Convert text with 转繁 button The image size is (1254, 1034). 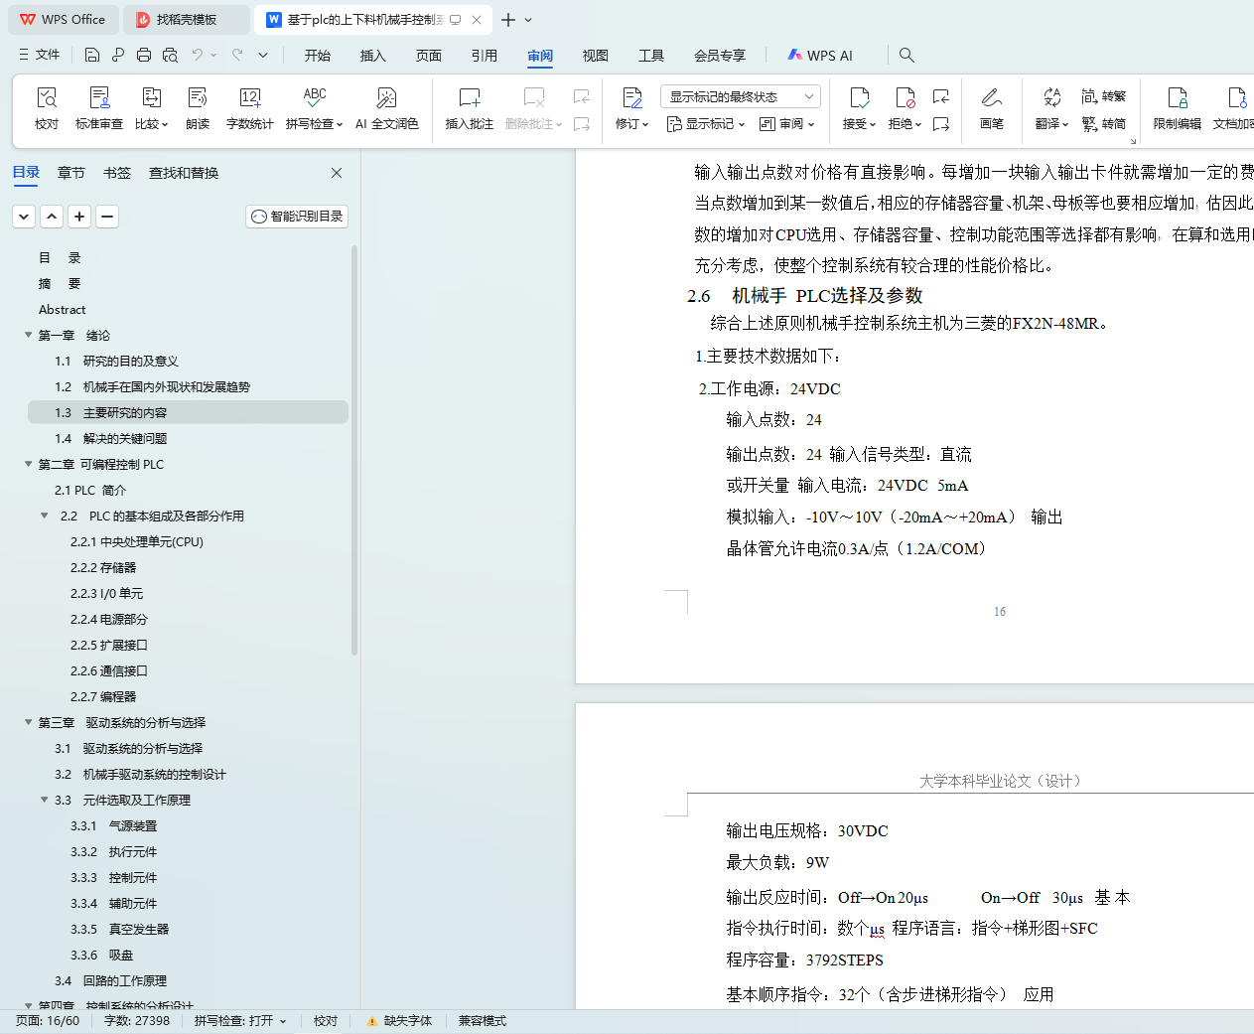click(1104, 96)
